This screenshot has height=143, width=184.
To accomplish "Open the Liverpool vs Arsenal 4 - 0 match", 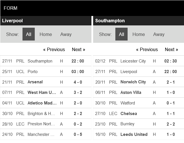I will (78, 82).
